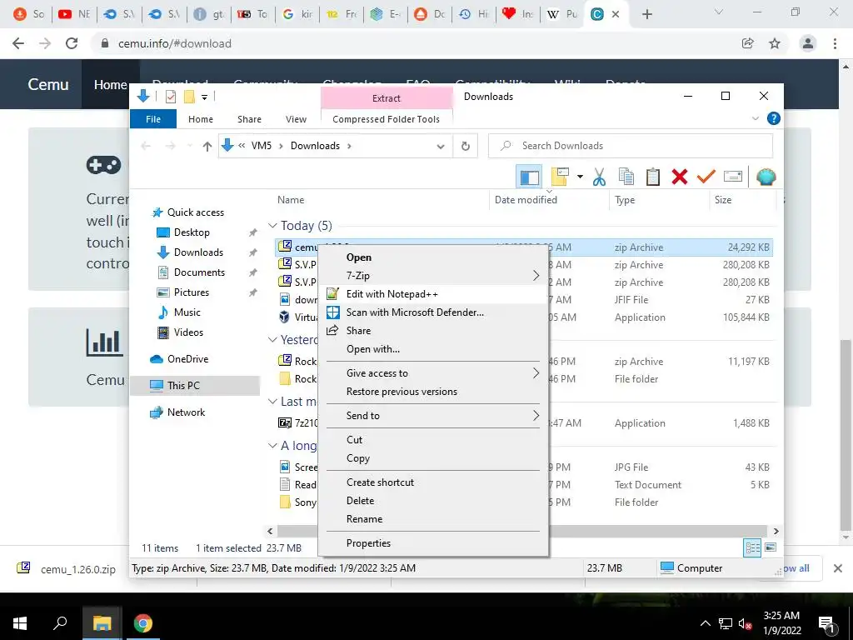This screenshot has height=640, width=853.
Task: Select Music in the navigation pane
Action: coord(187,312)
